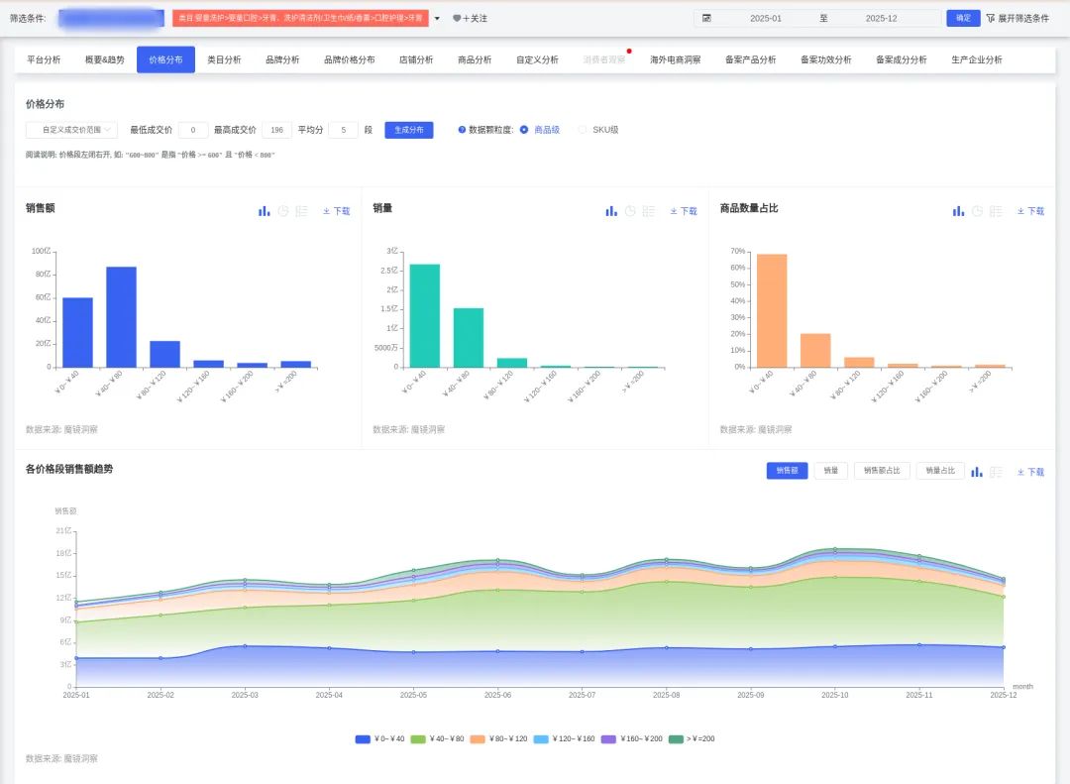1070x784 pixels.
Task: Expand the category filter dropdown arrow
Action: [x=438, y=19]
